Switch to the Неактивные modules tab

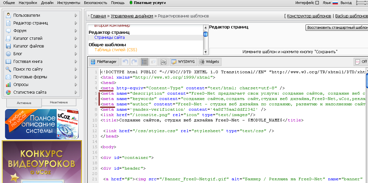coord(59,102)
